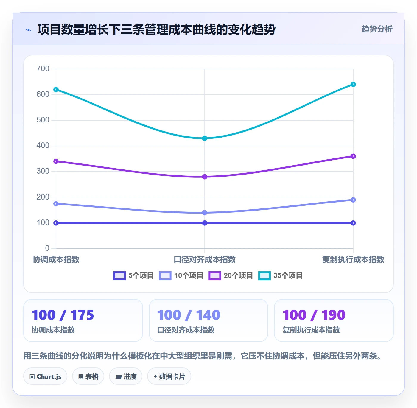Click 20个项目 data point at 复制执行成本指数
The width and height of the screenshot is (417, 408).
pos(353,156)
